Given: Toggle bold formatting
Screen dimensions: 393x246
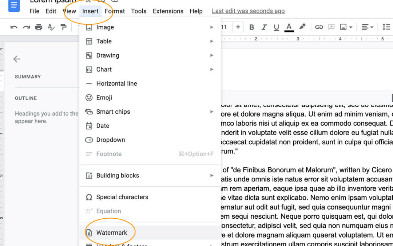Looking at the screenshot, I should tap(251, 27).
